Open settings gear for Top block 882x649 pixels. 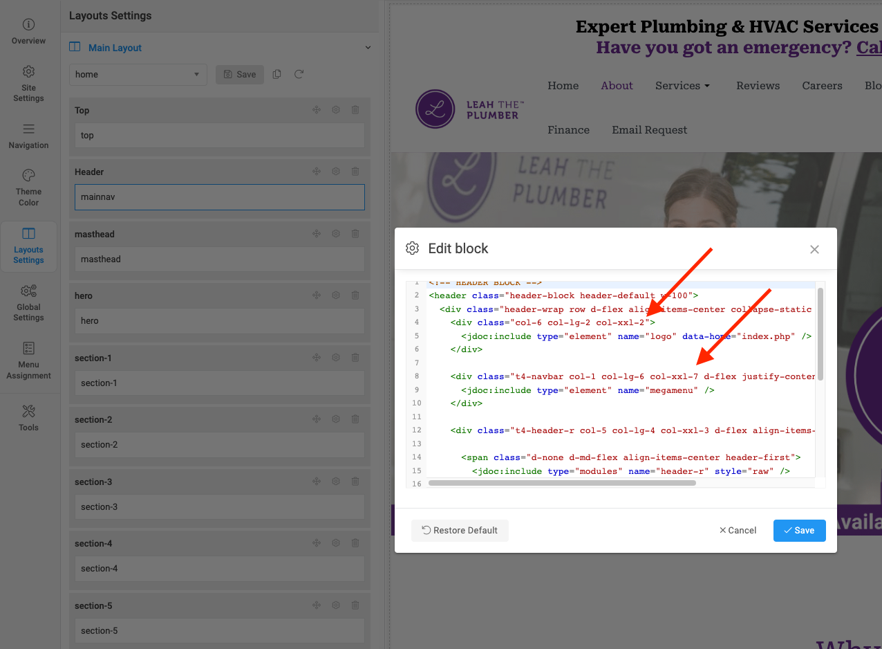pyautogui.click(x=336, y=110)
